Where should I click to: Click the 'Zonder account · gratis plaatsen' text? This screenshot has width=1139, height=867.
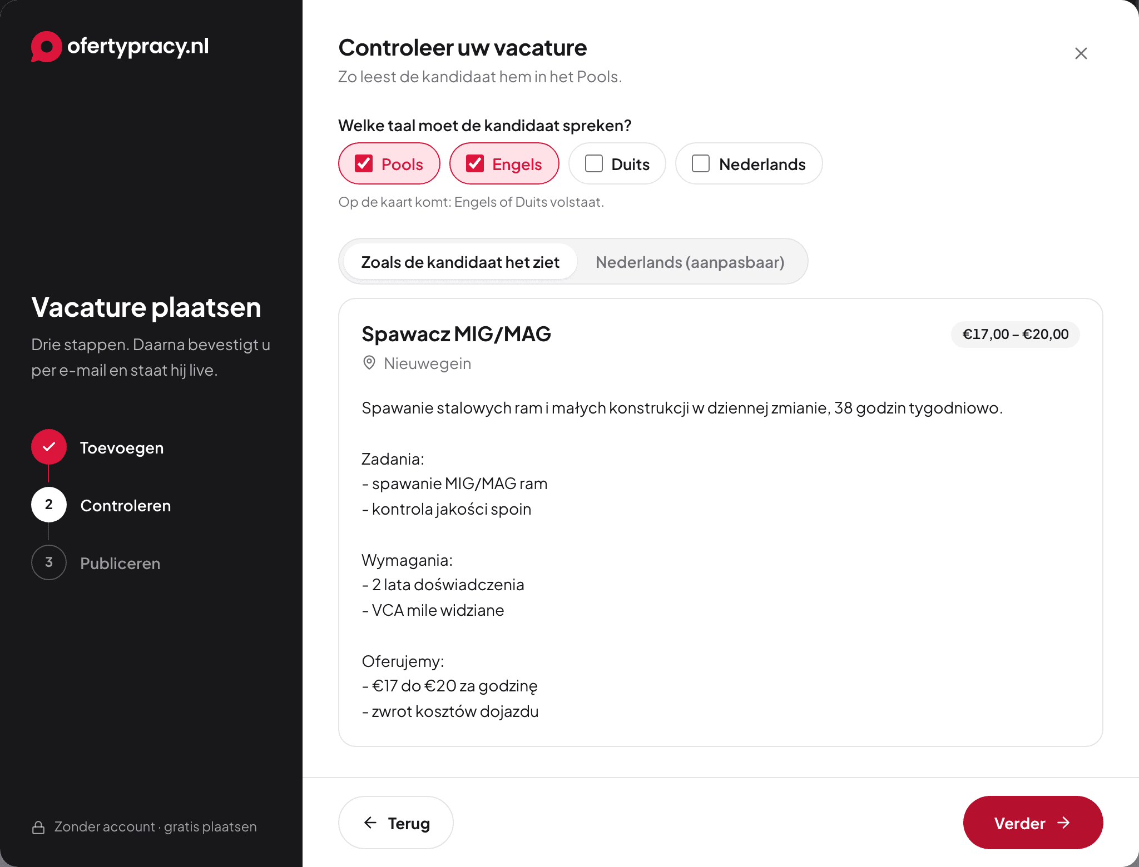(156, 827)
